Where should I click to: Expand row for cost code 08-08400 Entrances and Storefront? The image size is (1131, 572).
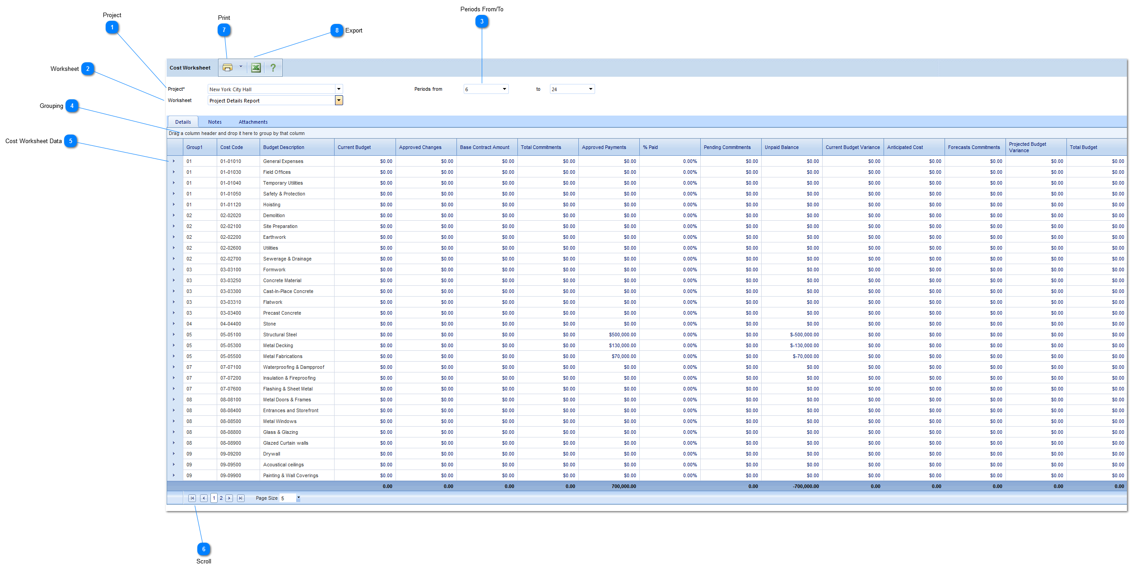pos(173,410)
